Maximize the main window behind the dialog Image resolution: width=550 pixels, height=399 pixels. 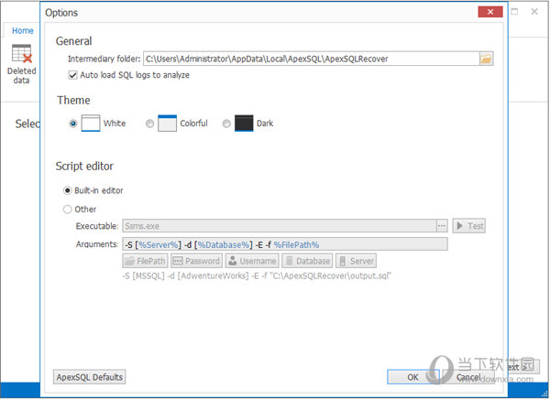[x=514, y=12]
